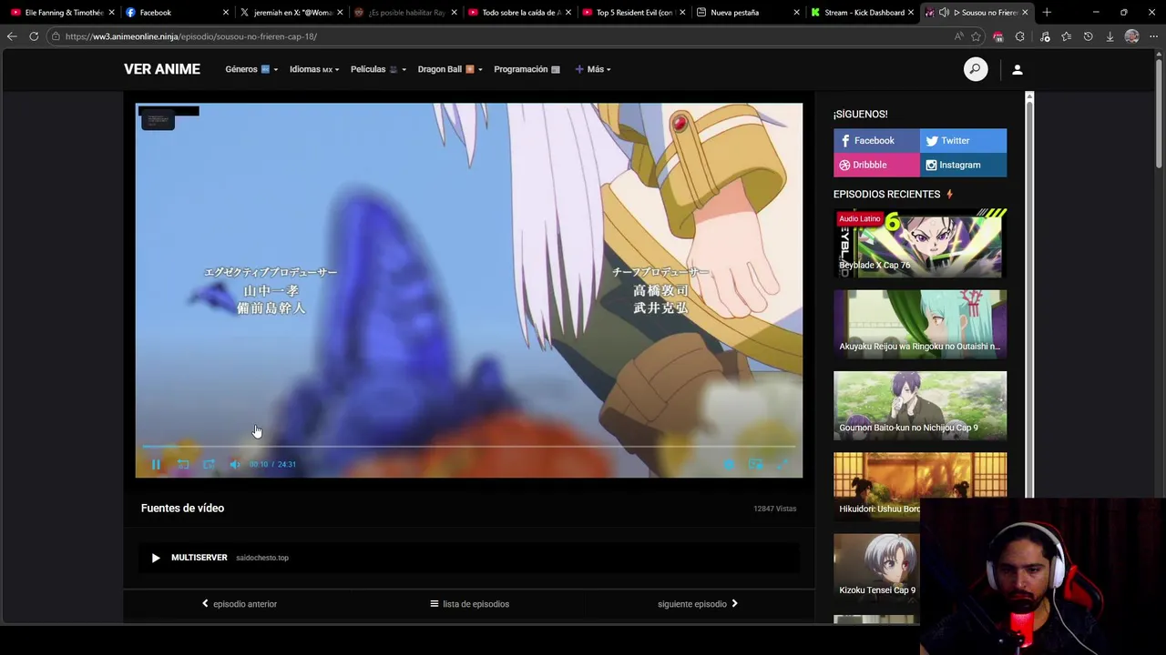This screenshot has width=1166, height=655.
Task: Add page to favorites star icon
Action: 976,36
